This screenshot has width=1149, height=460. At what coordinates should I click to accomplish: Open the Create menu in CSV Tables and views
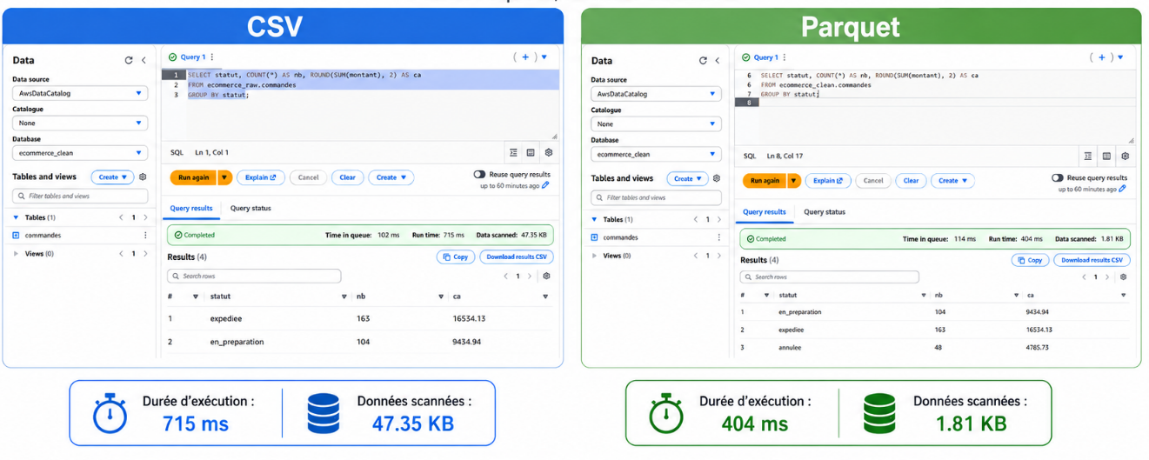click(x=112, y=177)
